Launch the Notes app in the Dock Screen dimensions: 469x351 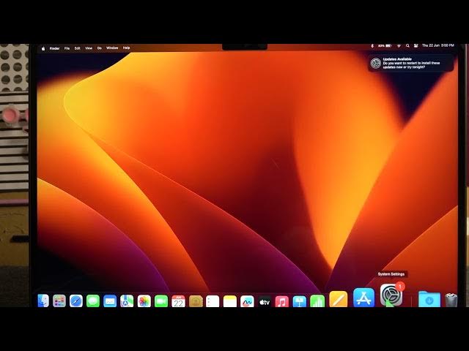pyautogui.click(x=229, y=301)
